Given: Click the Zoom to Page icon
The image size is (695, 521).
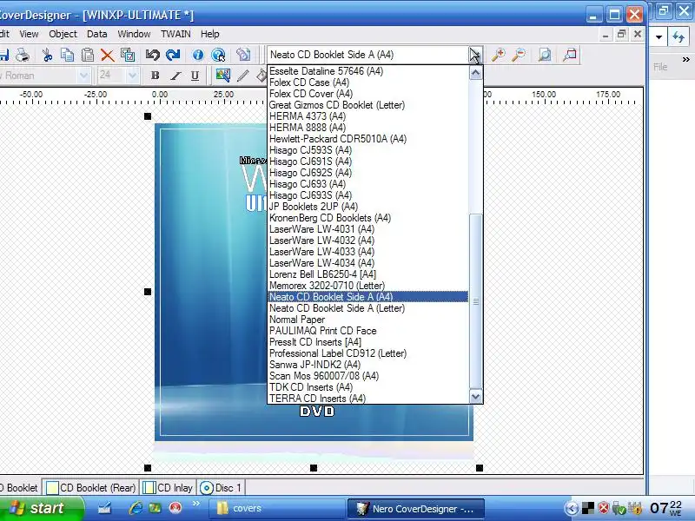Looking at the screenshot, I should (x=545, y=55).
